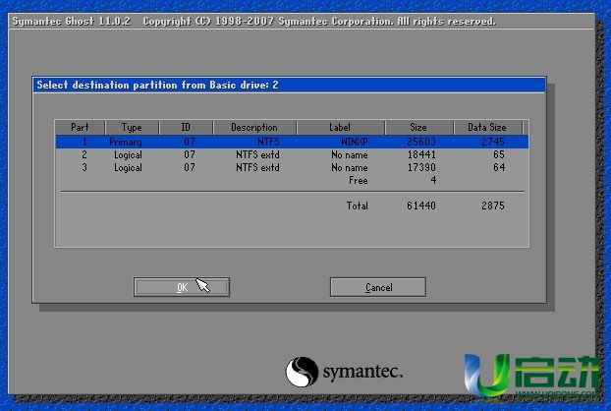
Task: Click the Data Size column header
Action: pos(487,128)
